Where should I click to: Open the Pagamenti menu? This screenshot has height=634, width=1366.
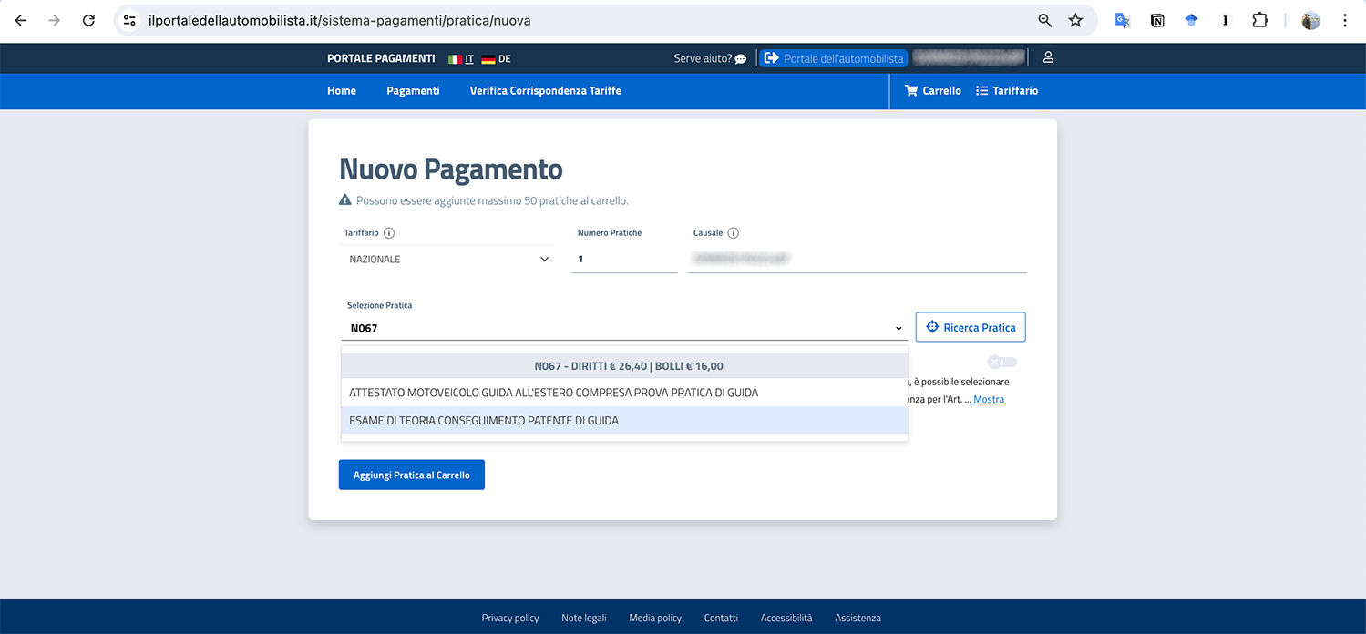413,91
